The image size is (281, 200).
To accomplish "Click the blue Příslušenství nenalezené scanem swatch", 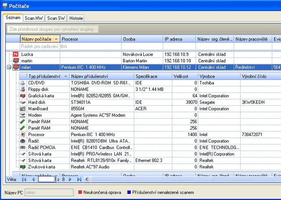I will point(129,192).
